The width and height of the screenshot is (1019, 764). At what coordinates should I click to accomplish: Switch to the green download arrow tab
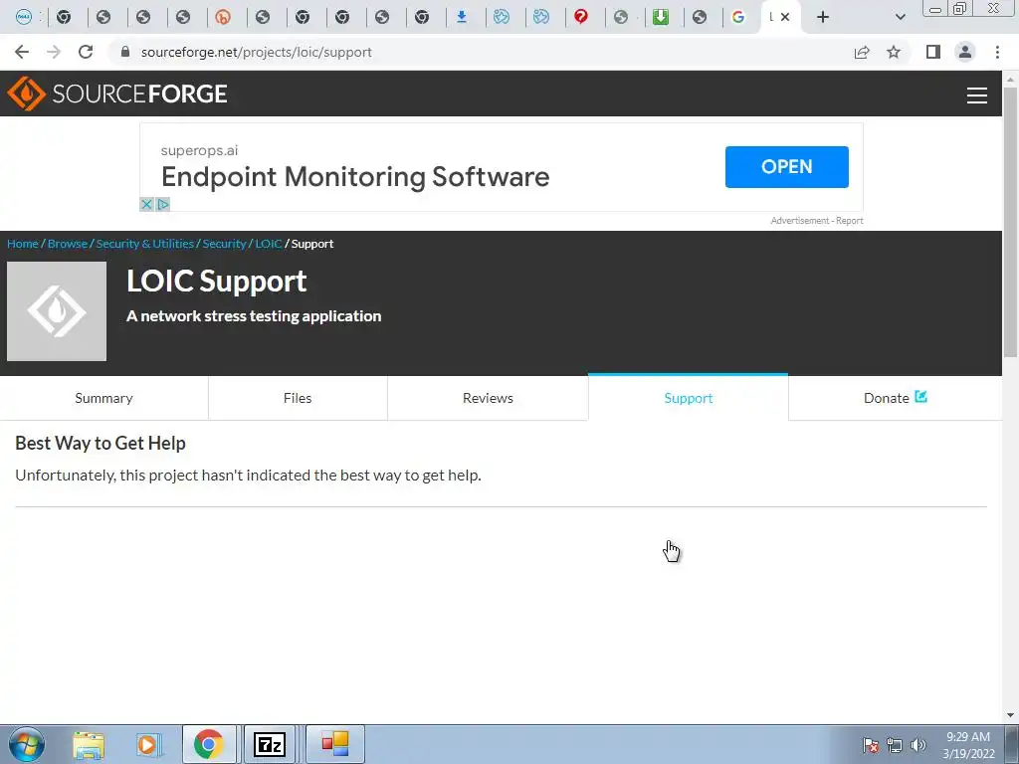661,17
